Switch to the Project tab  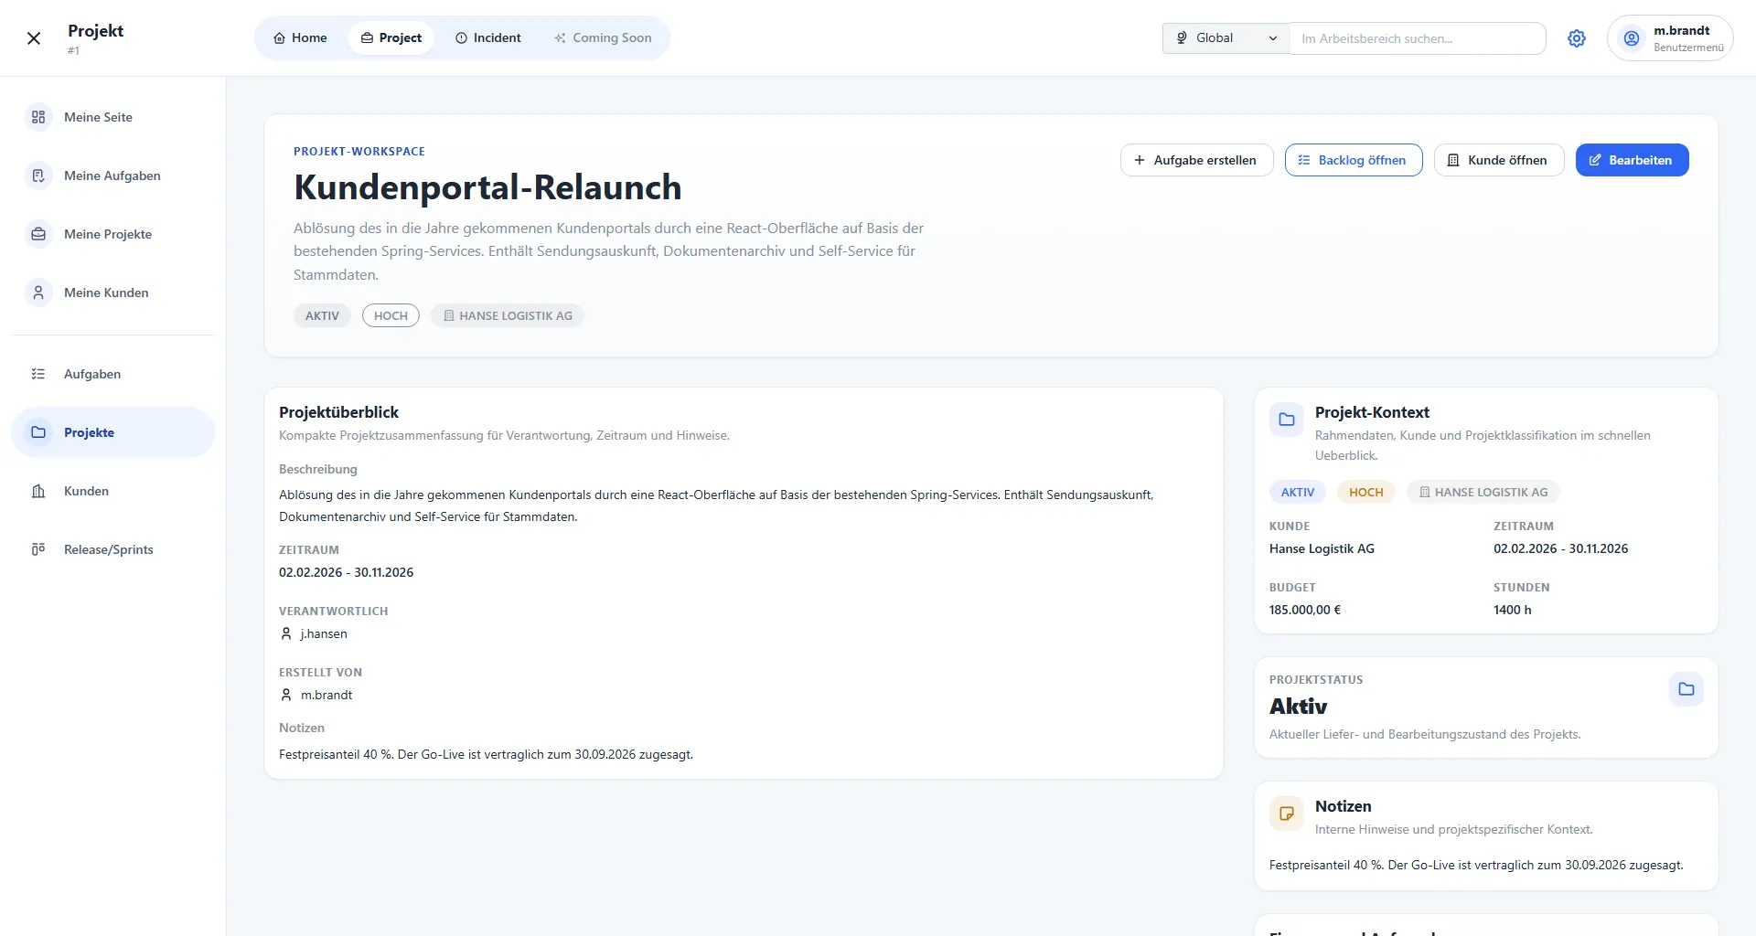point(391,38)
